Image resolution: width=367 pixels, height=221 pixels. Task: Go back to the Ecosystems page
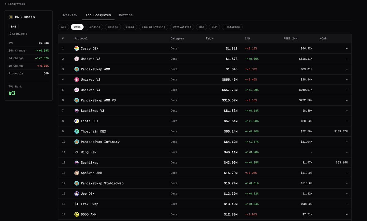15,4
